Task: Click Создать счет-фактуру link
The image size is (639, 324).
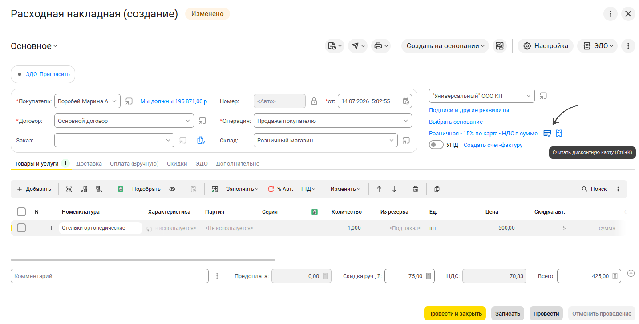Action: (493, 145)
